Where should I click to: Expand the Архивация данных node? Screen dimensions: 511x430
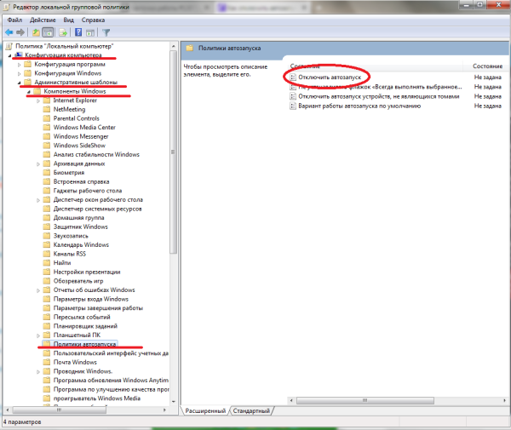38,163
